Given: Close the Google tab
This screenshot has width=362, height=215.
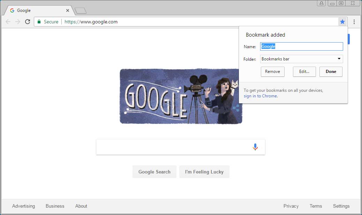Looking at the screenshot, I should coord(67,10).
